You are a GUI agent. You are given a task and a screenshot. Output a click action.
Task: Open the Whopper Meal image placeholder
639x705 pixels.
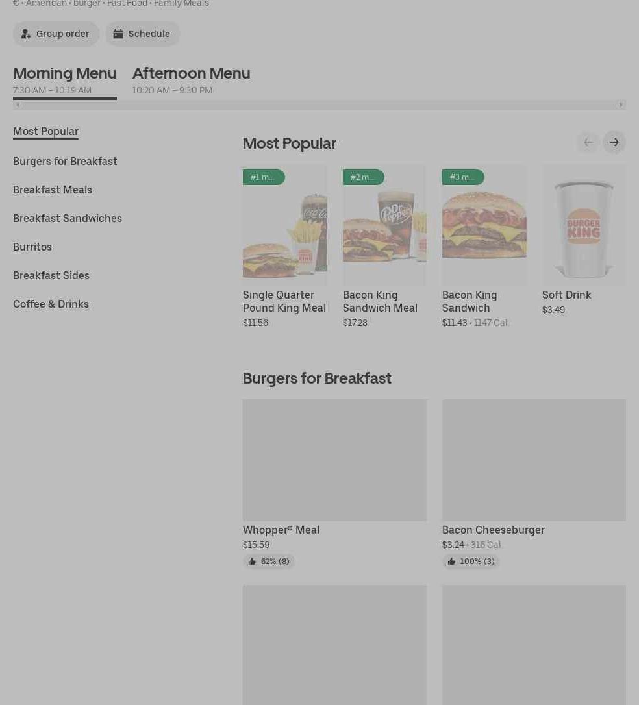click(x=334, y=460)
